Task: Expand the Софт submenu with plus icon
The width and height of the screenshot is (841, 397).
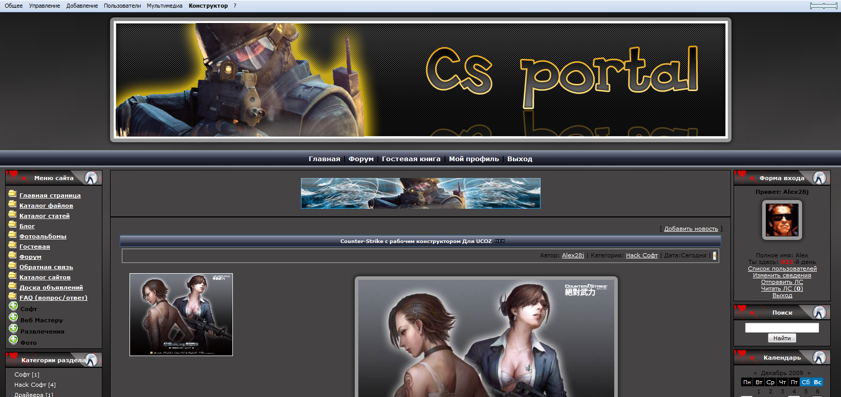Action: [13, 306]
